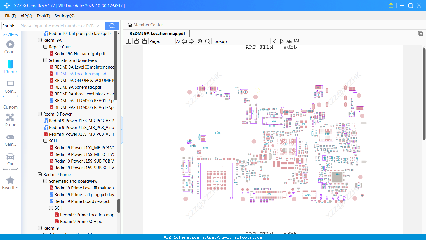Open the Member Center
The width and height of the screenshot is (426, 240).
145,25
